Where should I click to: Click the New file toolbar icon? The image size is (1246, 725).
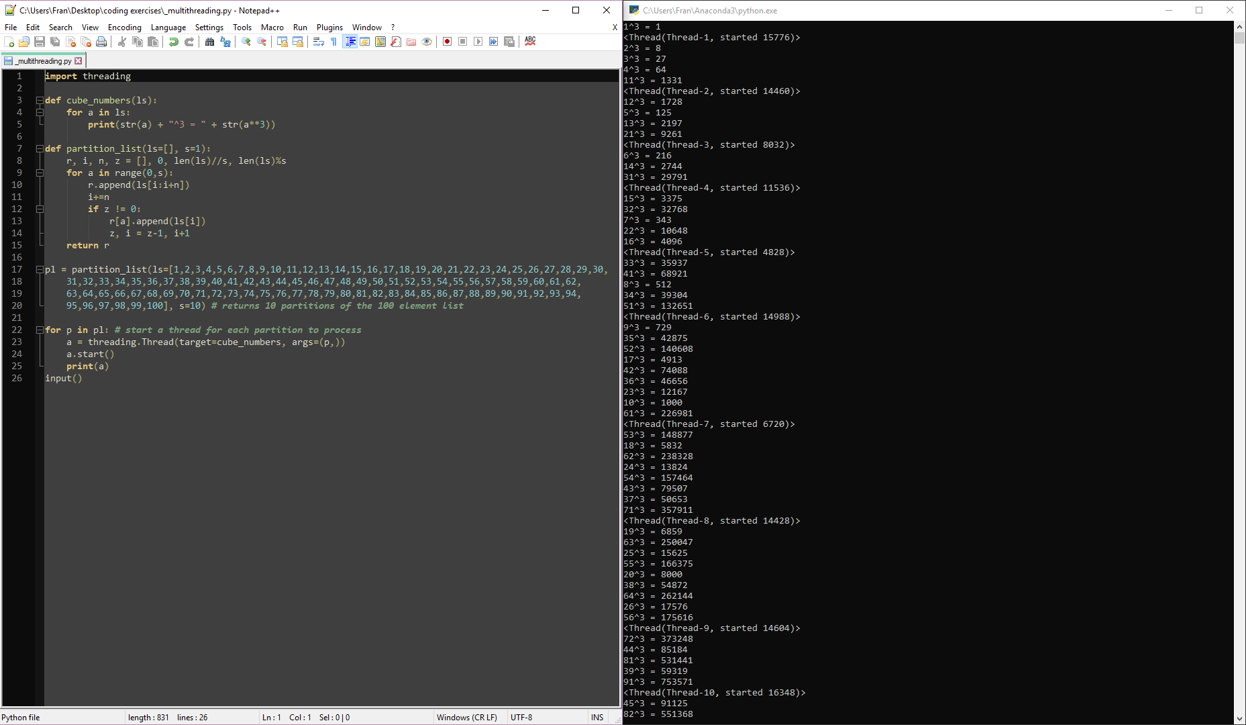(9, 42)
